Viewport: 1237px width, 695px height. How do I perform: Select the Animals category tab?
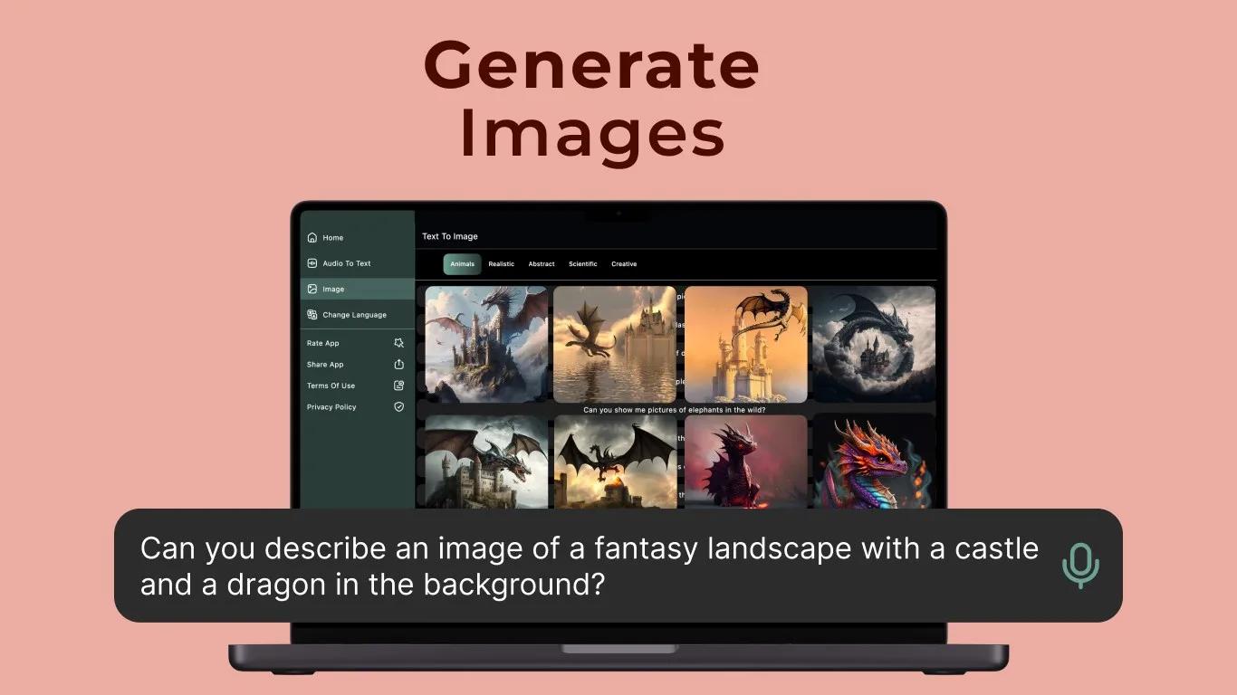pos(462,264)
